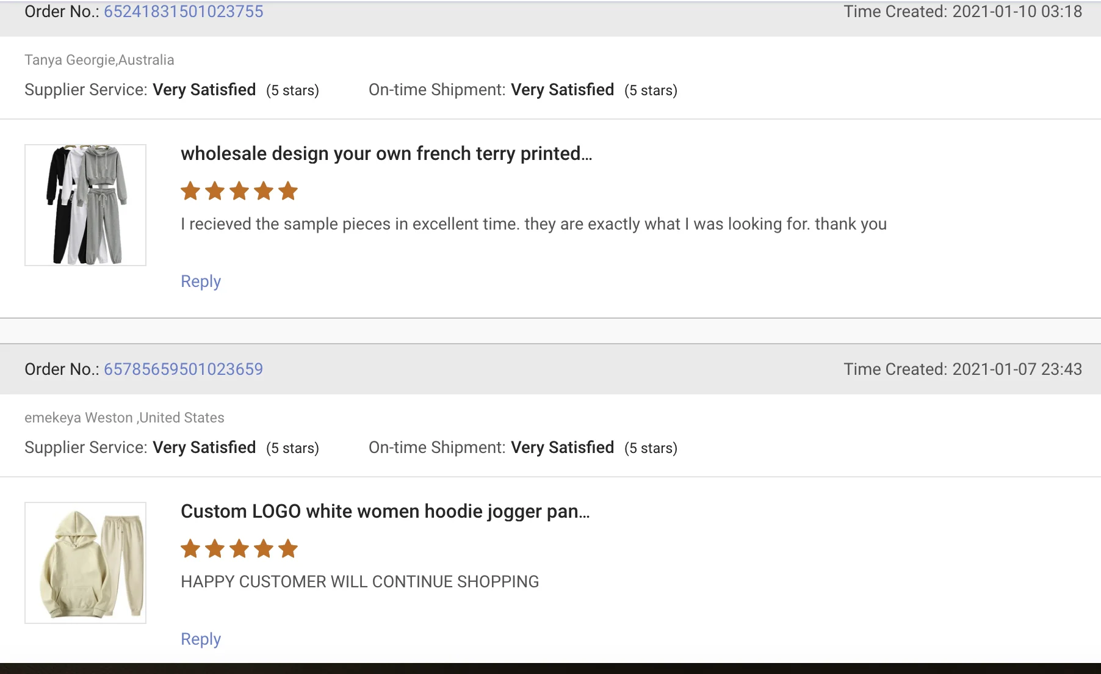Click first star of the hoodie jogger review
The height and width of the screenshot is (674, 1101).
pyautogui.click(x=190, y=549)
